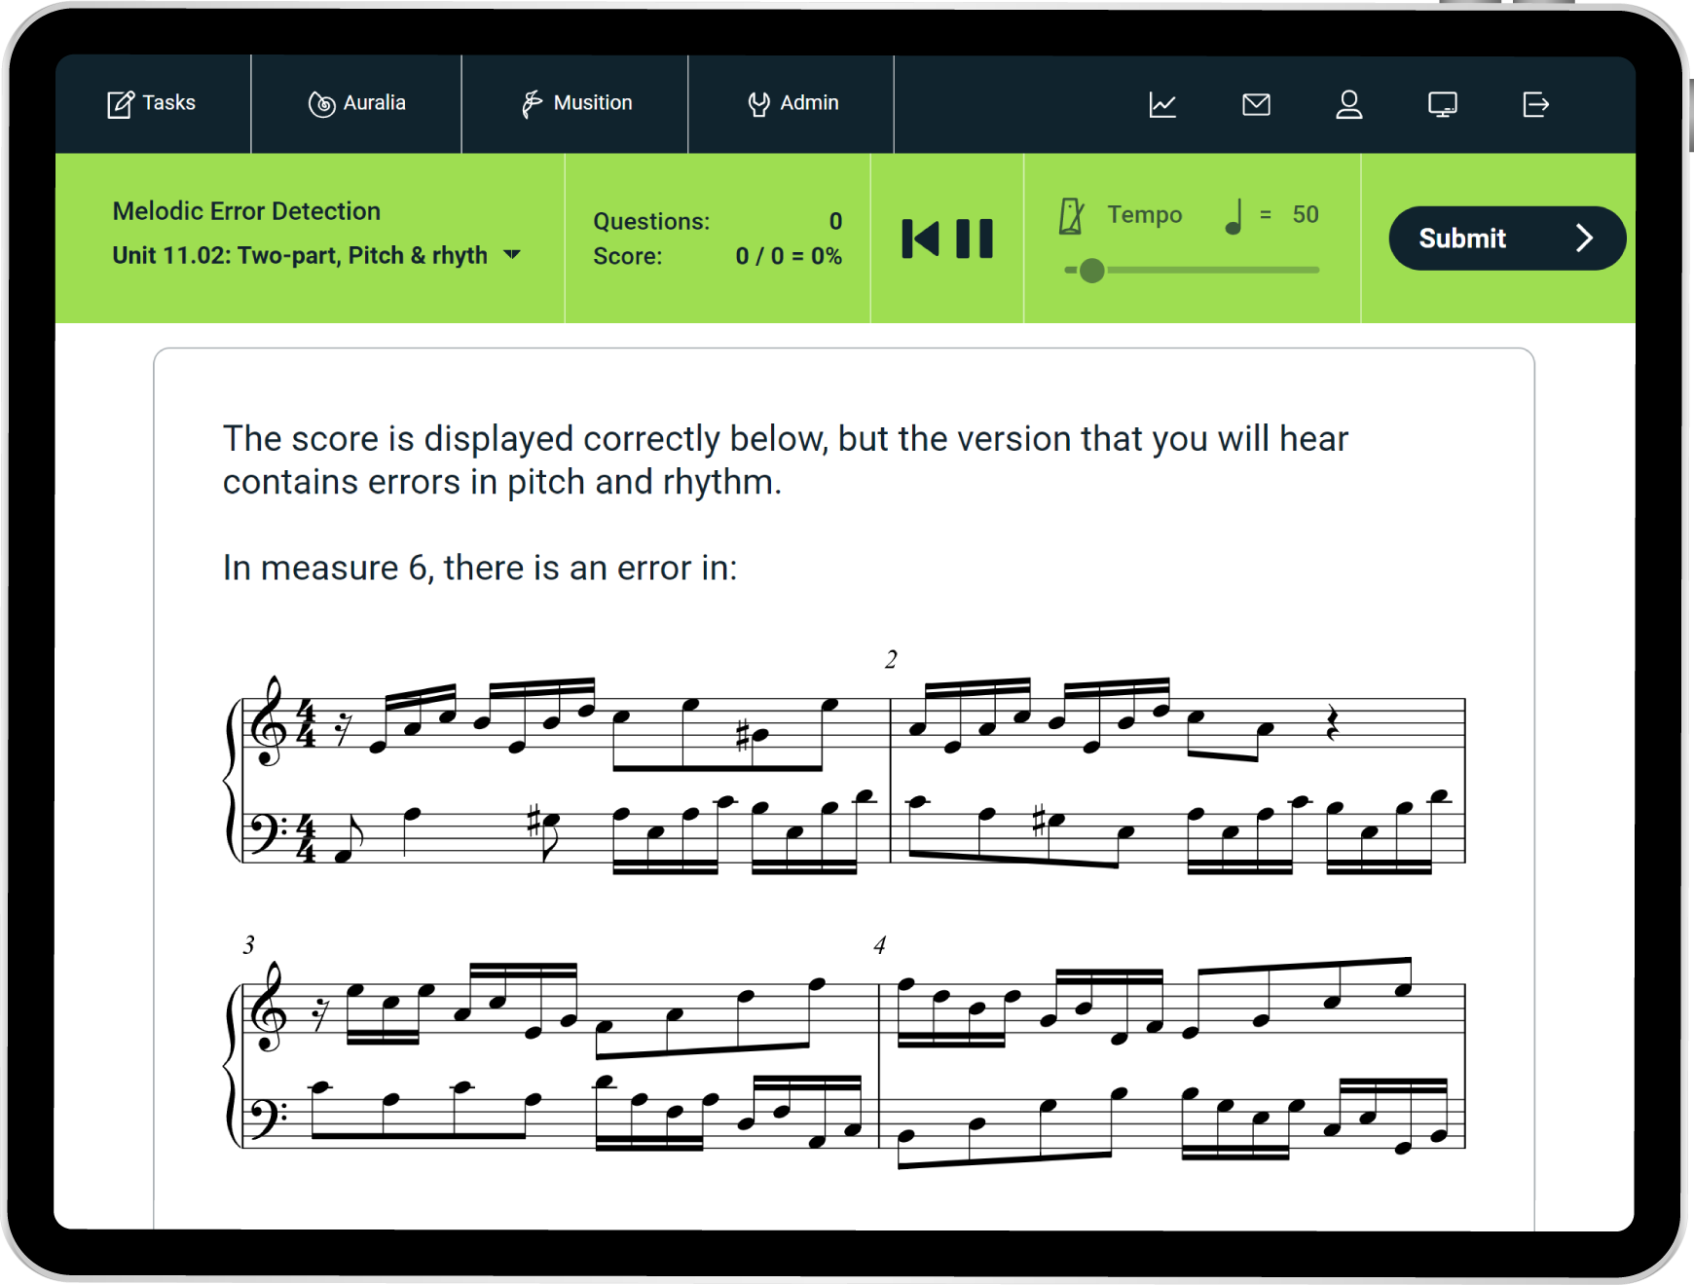Viewport: 1694px width, 1285px height.
Task: Open the Musition section
Action: pos(575,103)
